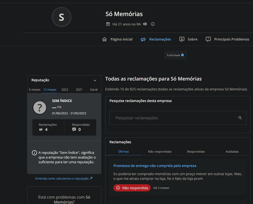
Task: Select the 6 meses reputation period
Action: coord(34,90)
